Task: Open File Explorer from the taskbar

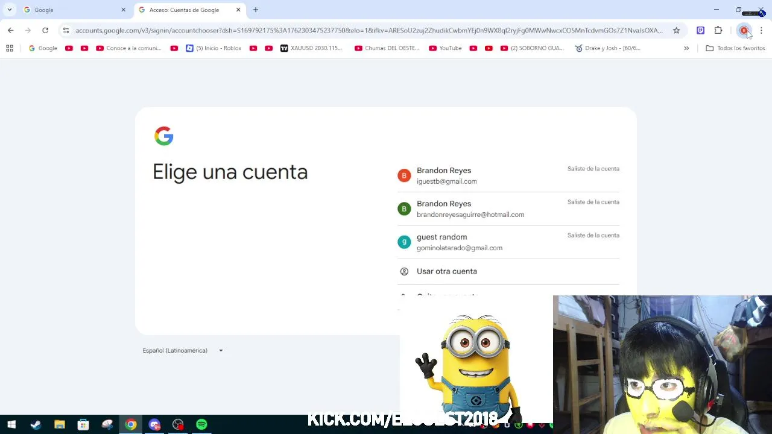Action: (x=59, y=424)
